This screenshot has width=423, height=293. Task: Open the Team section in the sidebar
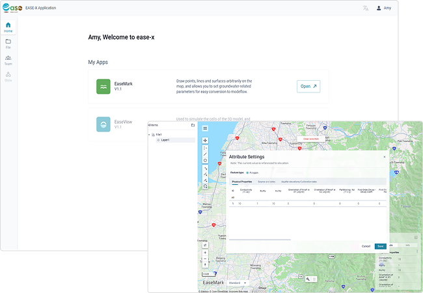(x=8, y=60)
